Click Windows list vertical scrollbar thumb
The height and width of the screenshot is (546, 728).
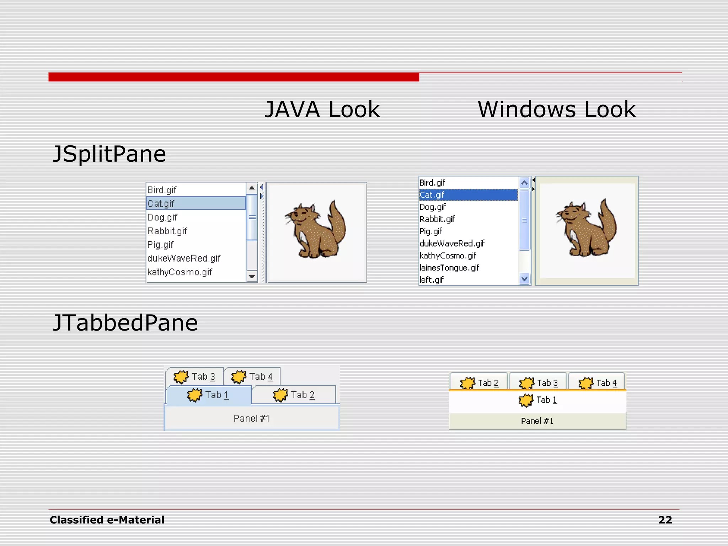point(524,220)
